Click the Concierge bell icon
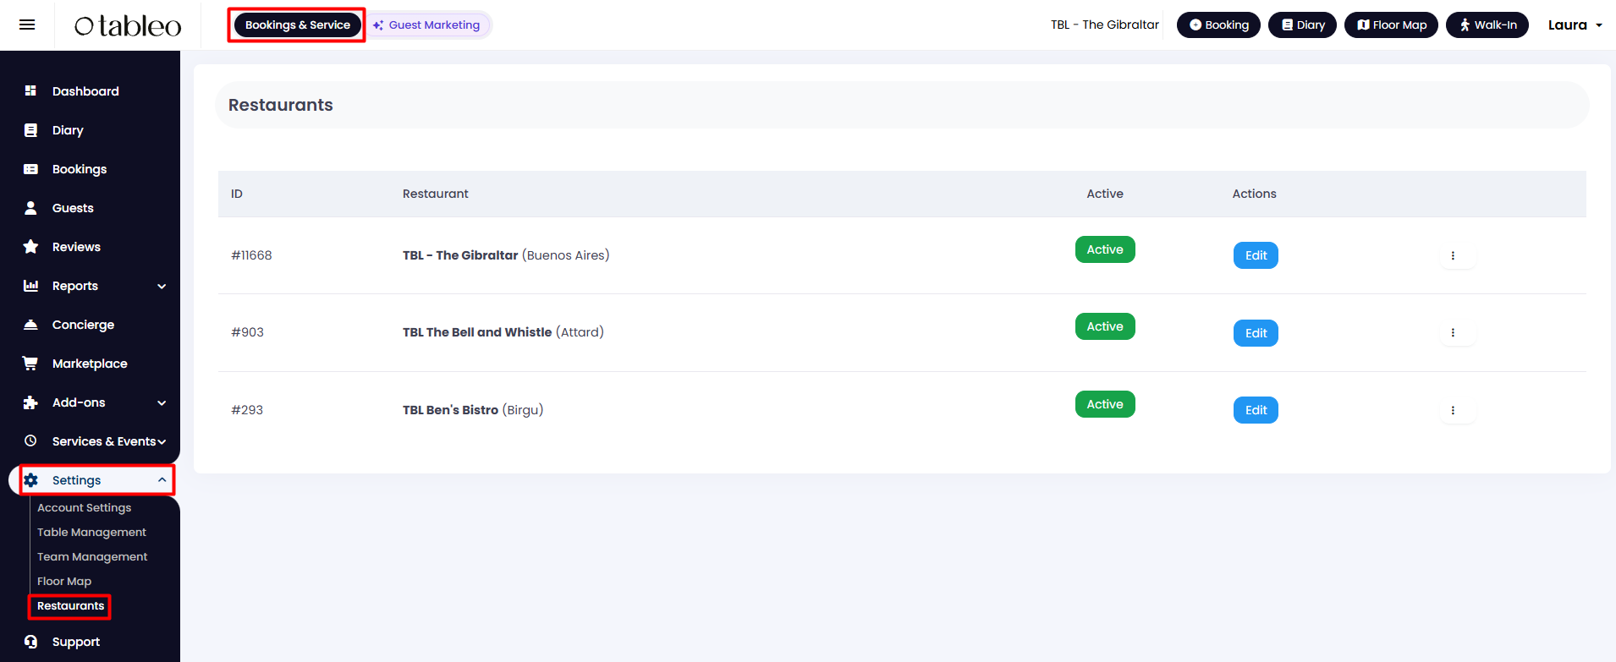Screen dimensions: 1616x662 30,325
